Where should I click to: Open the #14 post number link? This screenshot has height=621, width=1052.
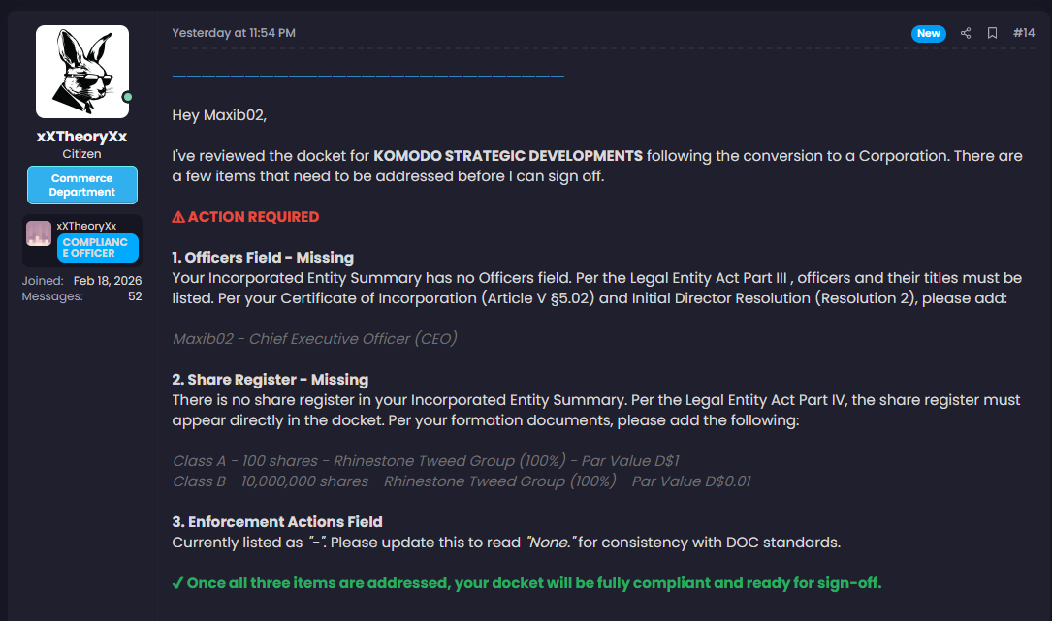pyautogui.click(x=1024, y=33)
